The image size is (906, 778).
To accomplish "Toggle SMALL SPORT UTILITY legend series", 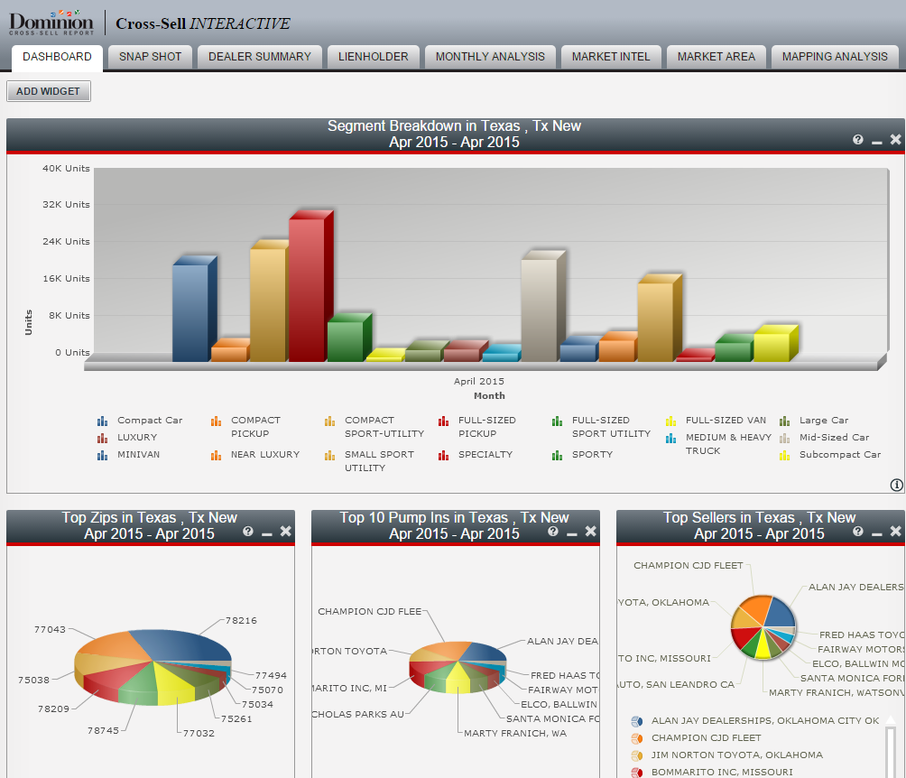I will coord(370,461).
